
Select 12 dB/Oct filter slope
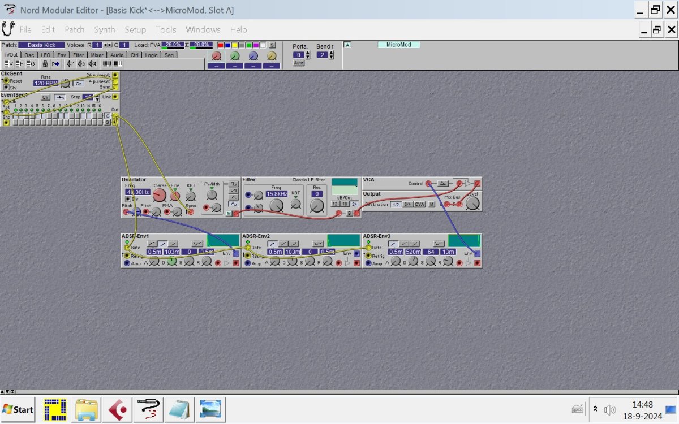point(335,204)
